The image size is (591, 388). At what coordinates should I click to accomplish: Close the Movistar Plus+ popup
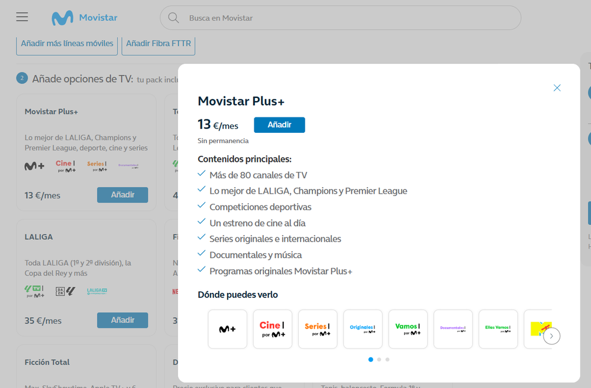coord(557,88)
